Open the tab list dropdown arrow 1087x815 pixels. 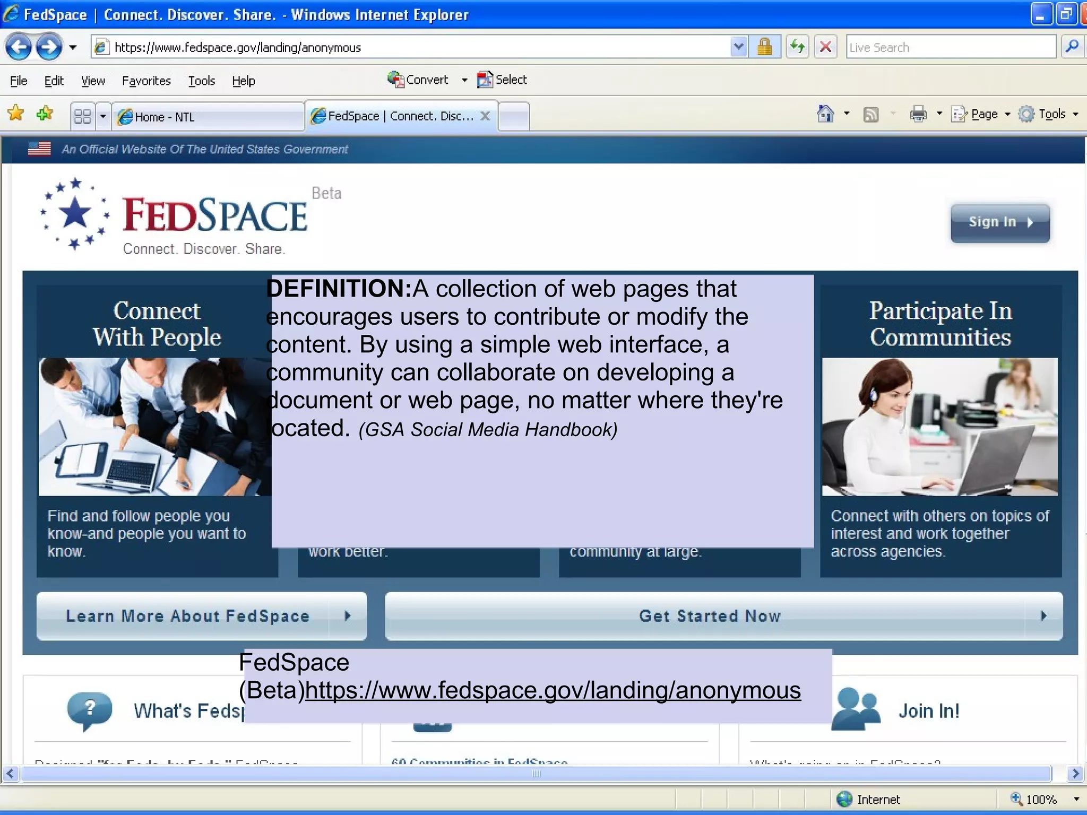[x=103, y=116]
